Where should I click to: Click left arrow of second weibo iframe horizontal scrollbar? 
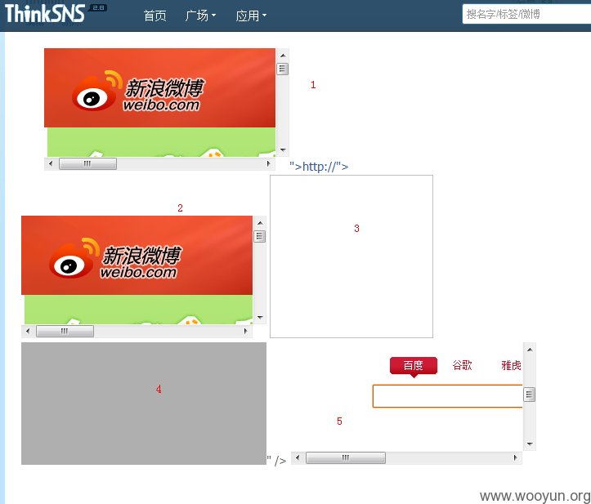coord(28,332)
